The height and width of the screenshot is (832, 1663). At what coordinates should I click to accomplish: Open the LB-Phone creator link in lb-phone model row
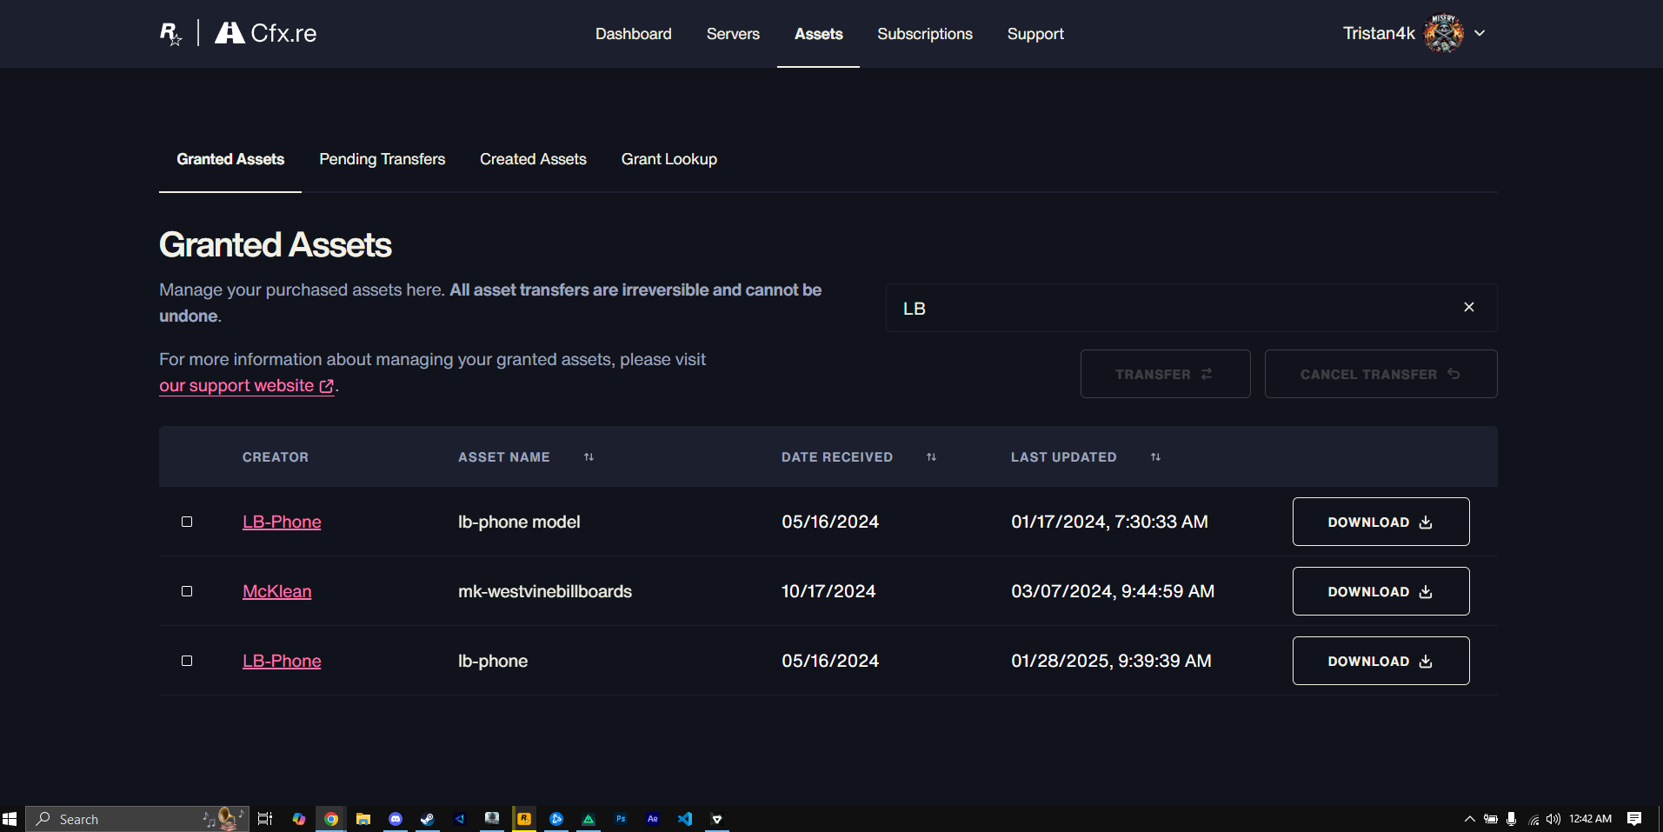click(282, 522)
